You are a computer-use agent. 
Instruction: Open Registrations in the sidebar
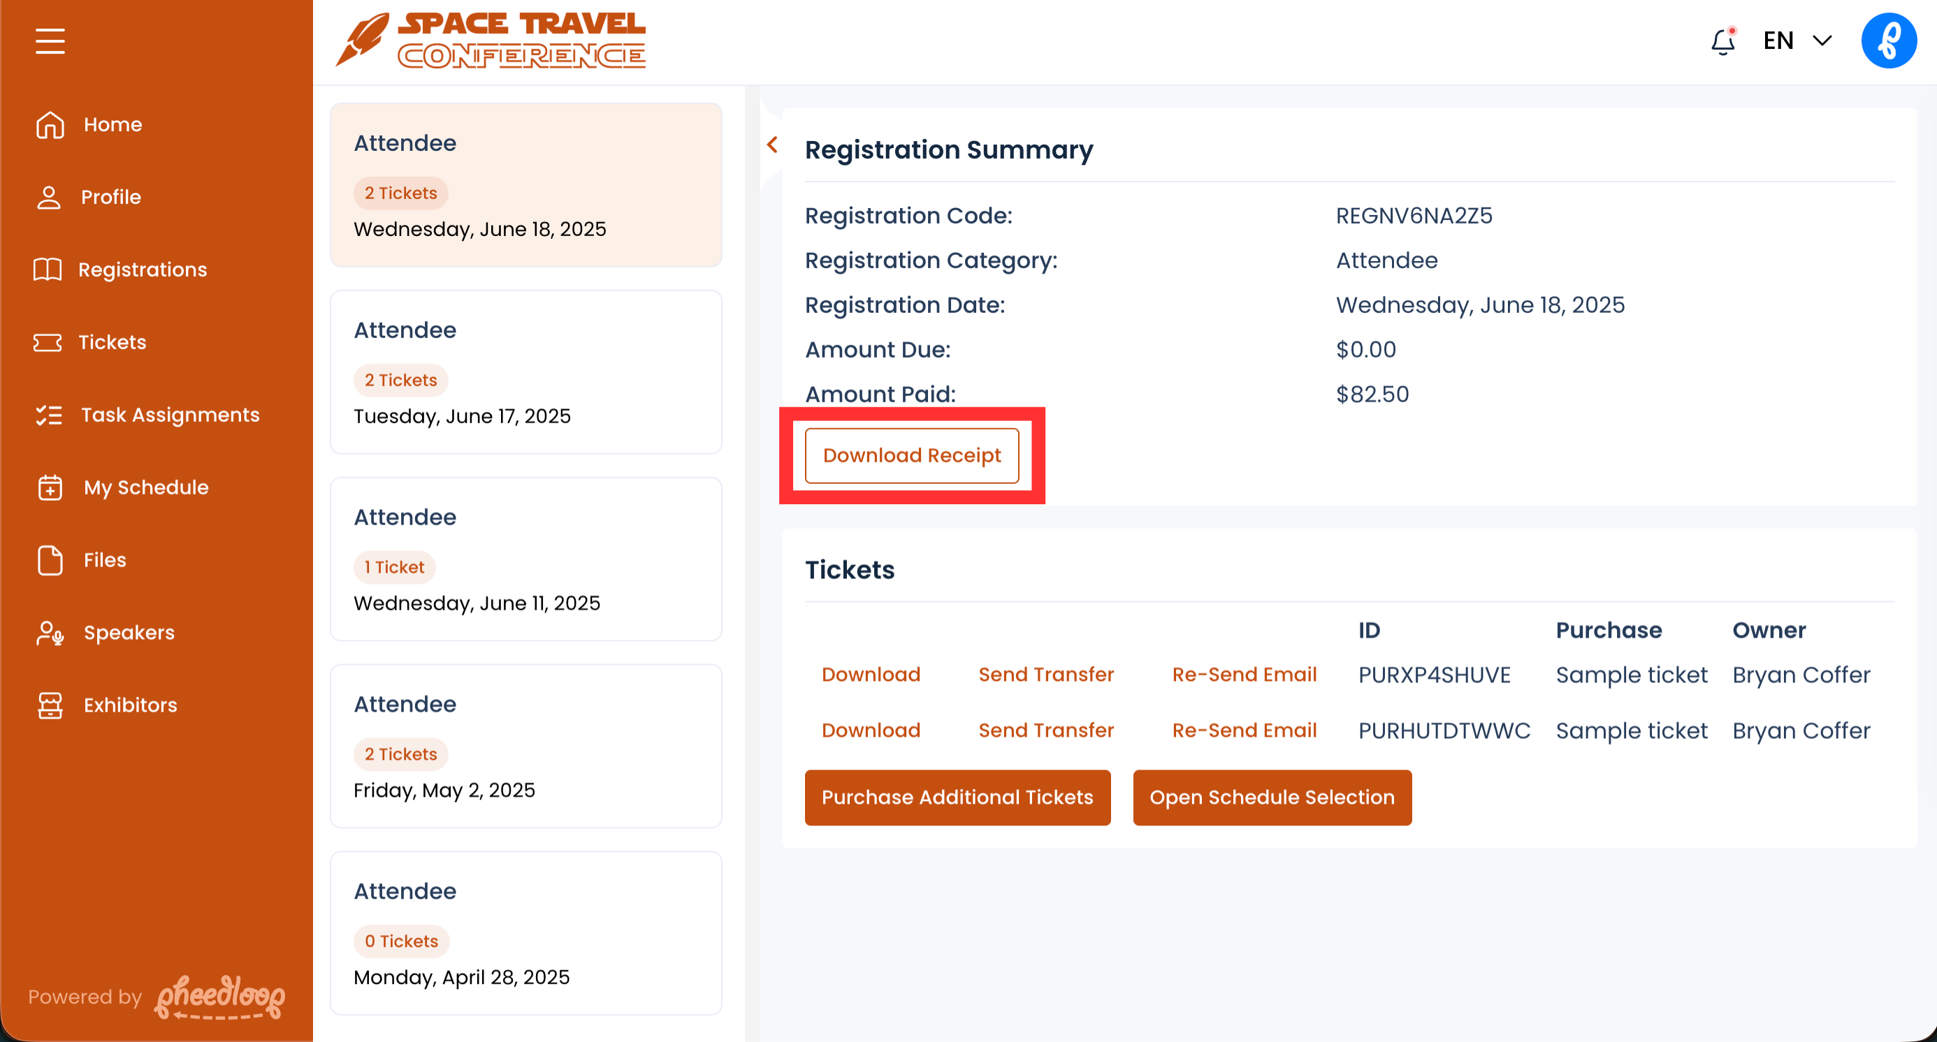click(142, 270)
